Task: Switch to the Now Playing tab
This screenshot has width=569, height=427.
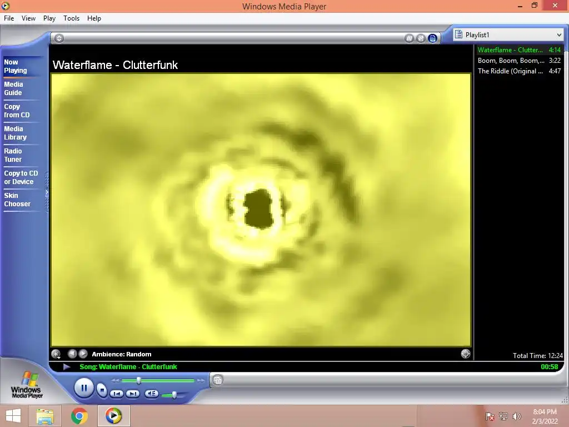Action: point(21,67)
